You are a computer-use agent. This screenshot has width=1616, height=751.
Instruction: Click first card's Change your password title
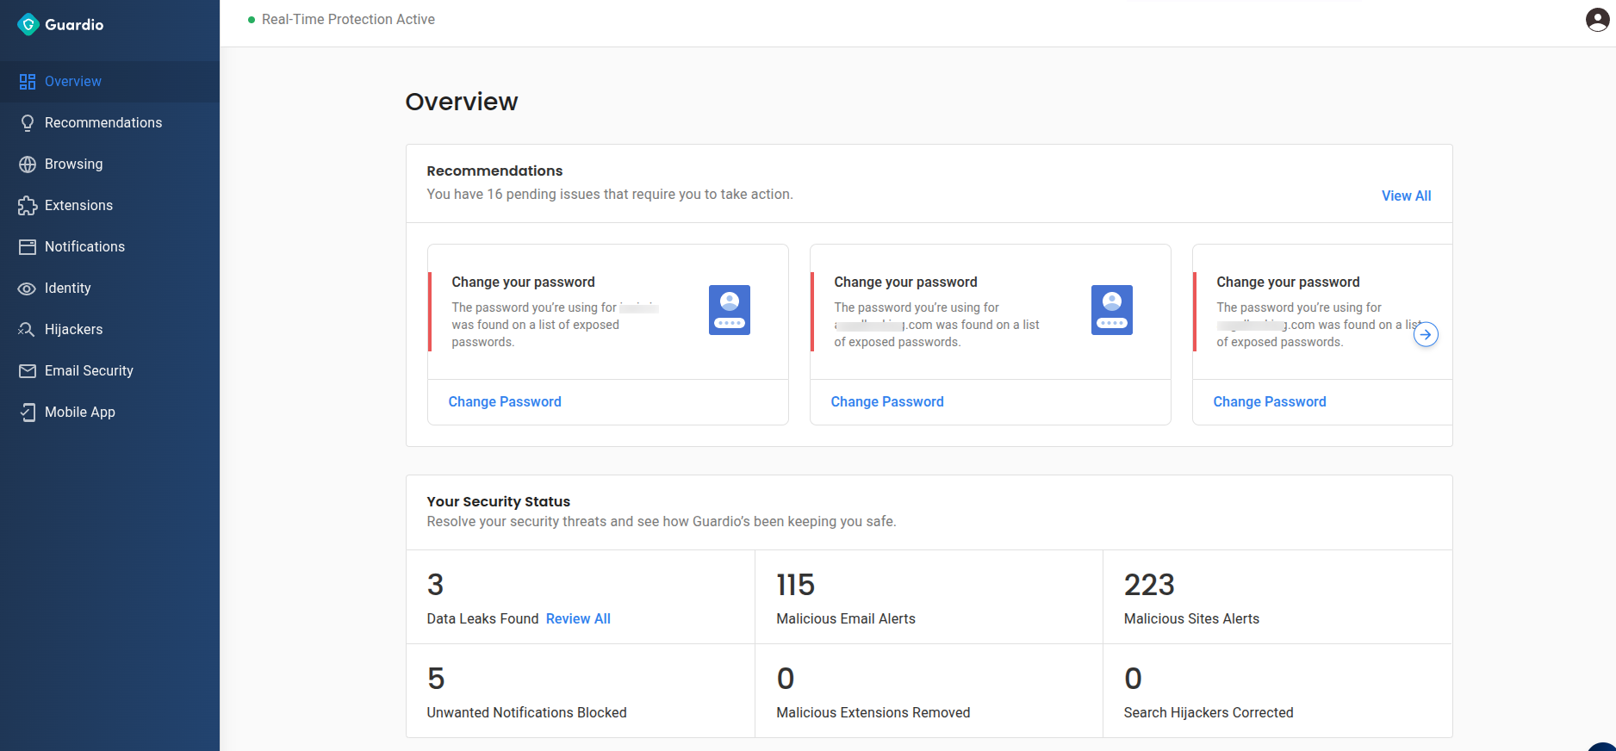tap(523, 282)
